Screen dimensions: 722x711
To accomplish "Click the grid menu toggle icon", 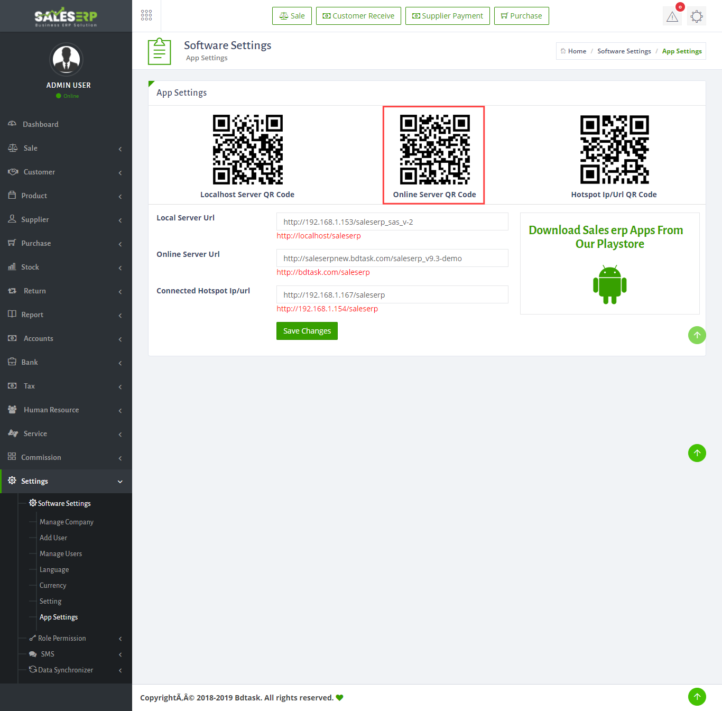I will (x=146, y=16).
